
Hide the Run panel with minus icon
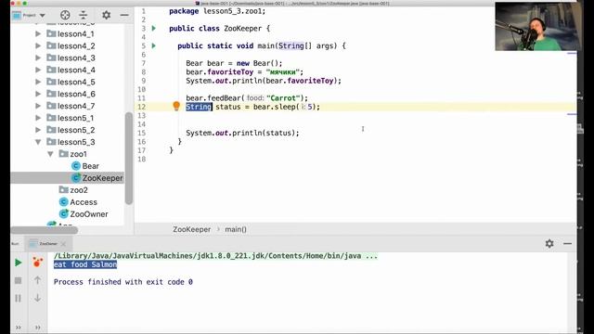click(x=567, y=243)
